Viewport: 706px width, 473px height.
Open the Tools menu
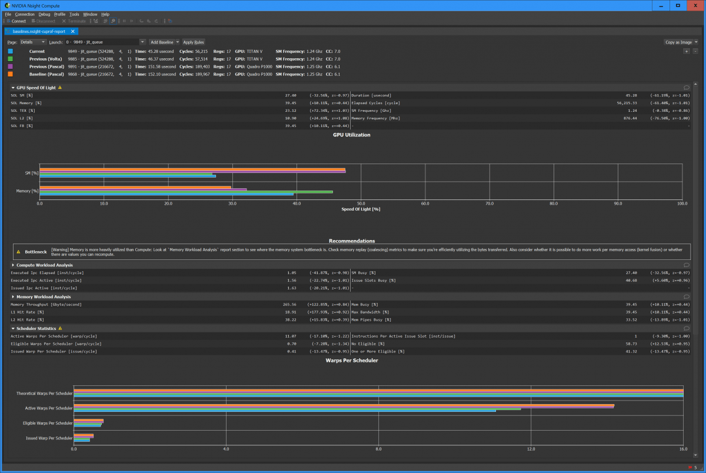(x=74, y=14)
